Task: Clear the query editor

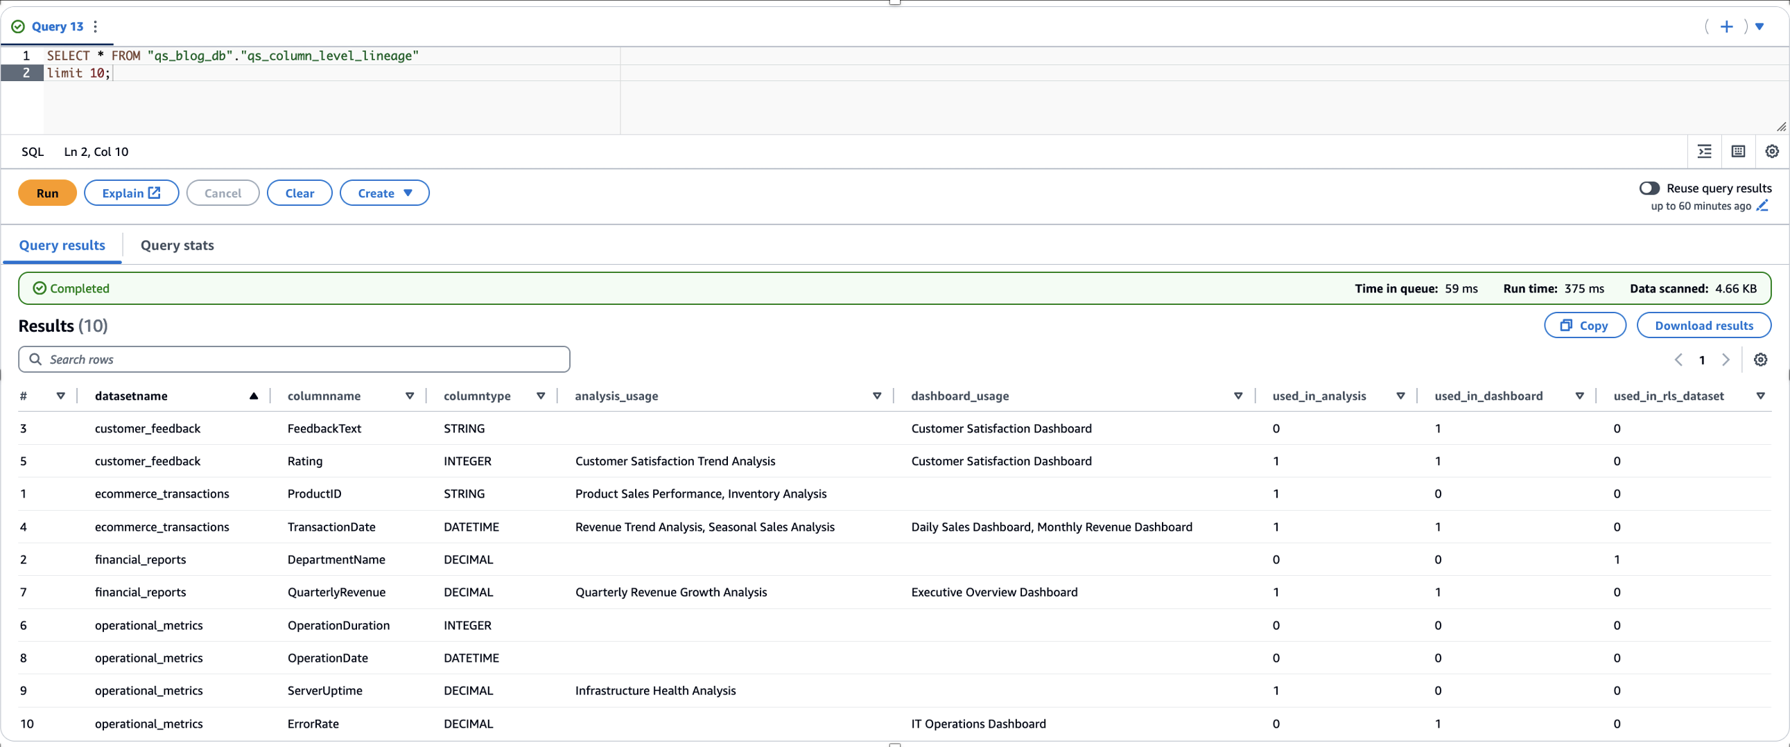Action: [x=299, y=193]
